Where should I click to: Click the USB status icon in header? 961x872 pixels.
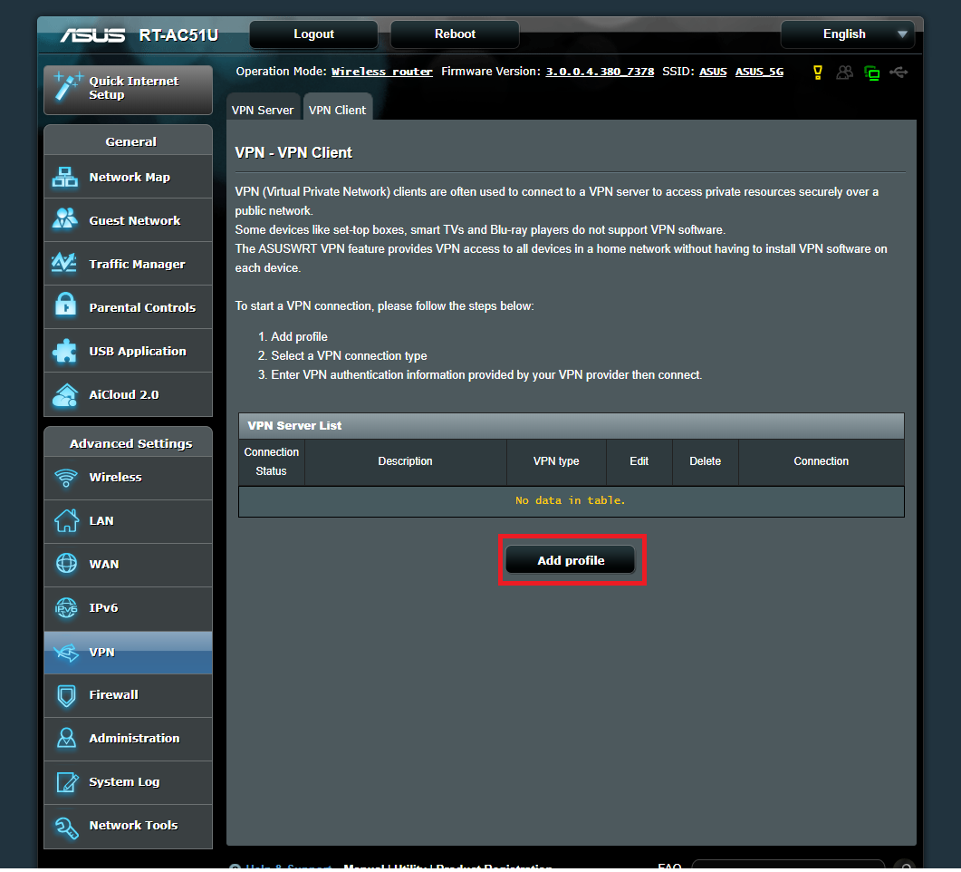coord(899,73)
